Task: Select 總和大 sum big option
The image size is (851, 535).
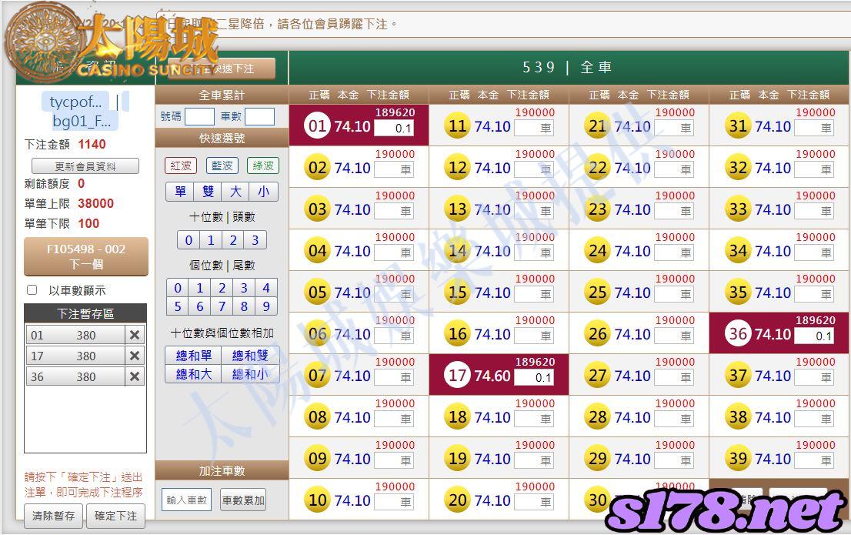Action: coord(194,374)
